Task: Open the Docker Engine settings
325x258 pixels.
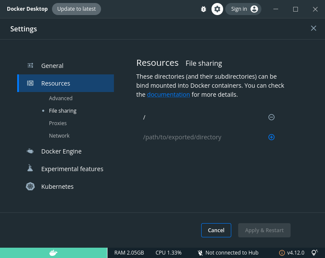Action: (x=61, y=151)
